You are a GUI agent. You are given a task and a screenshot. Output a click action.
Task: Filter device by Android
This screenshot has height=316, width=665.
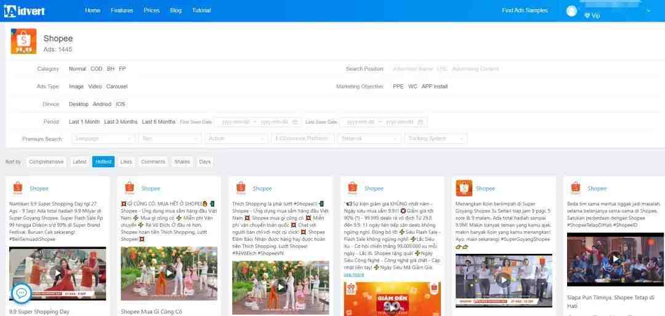coord(102,104)
